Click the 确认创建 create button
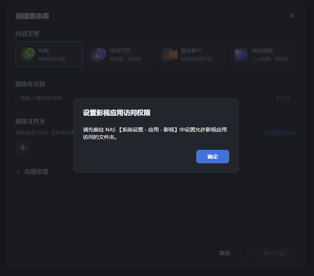Screen dimensions: 314x276 [x=274, y=253]
